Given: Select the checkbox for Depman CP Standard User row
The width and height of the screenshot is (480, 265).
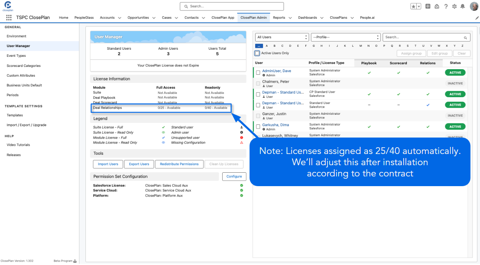Looking at the screenshot, I should 258,94.
